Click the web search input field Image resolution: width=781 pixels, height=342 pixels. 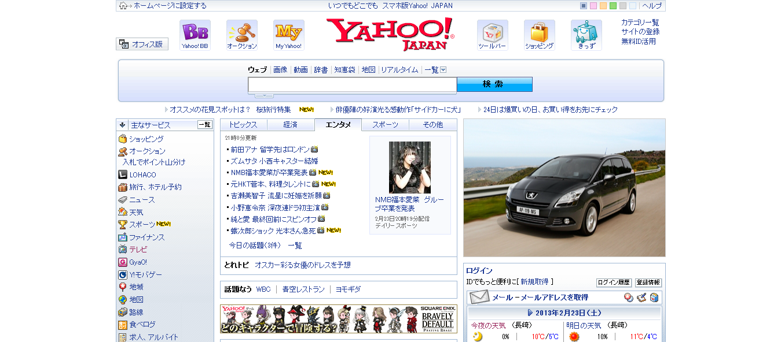tap(353, 84)
